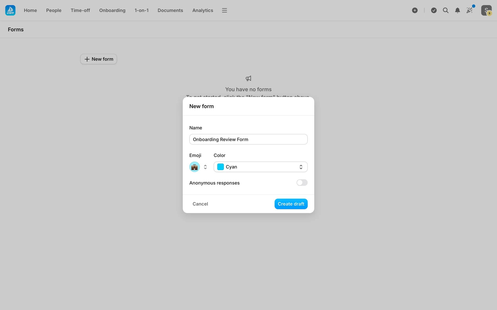The image size is (497, 310).
Task: Click Cancel in the dialog
Action: [200, 204]
